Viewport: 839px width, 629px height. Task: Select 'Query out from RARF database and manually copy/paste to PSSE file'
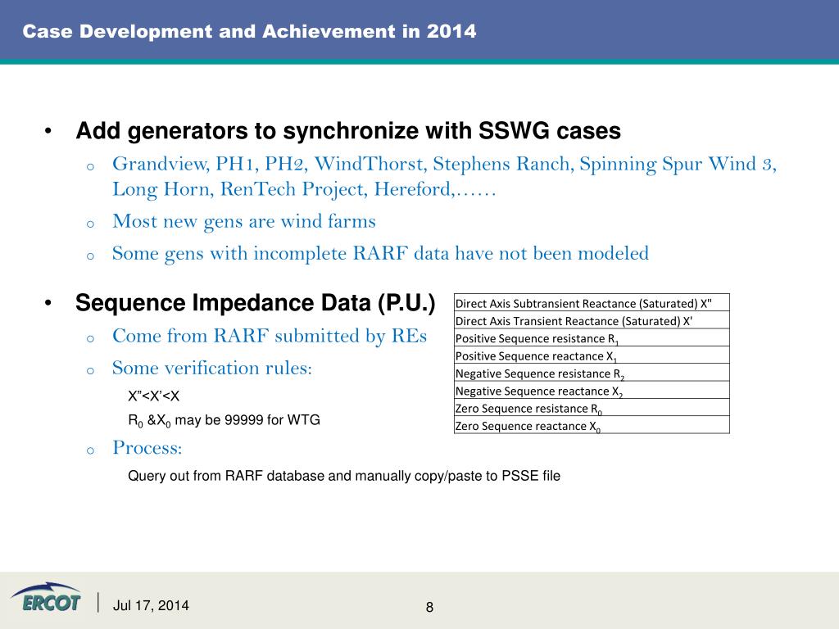pos(344,476)
